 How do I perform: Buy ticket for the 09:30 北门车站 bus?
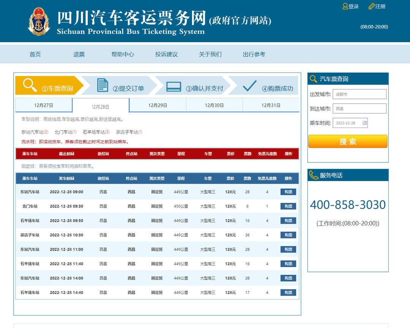click(x=288, y=206)
